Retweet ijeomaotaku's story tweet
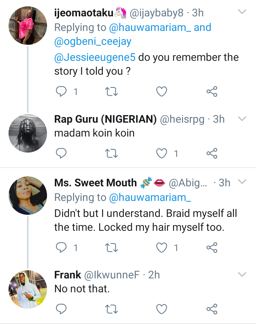The height and width of the screenshot is (325, 256). tap(112, 92)
